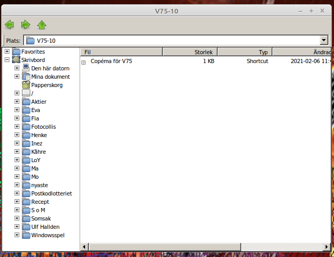This screenshot has width=334, height=257.
Task: Select the Fotocollis folder in tree
Action: tap(43, 127)
